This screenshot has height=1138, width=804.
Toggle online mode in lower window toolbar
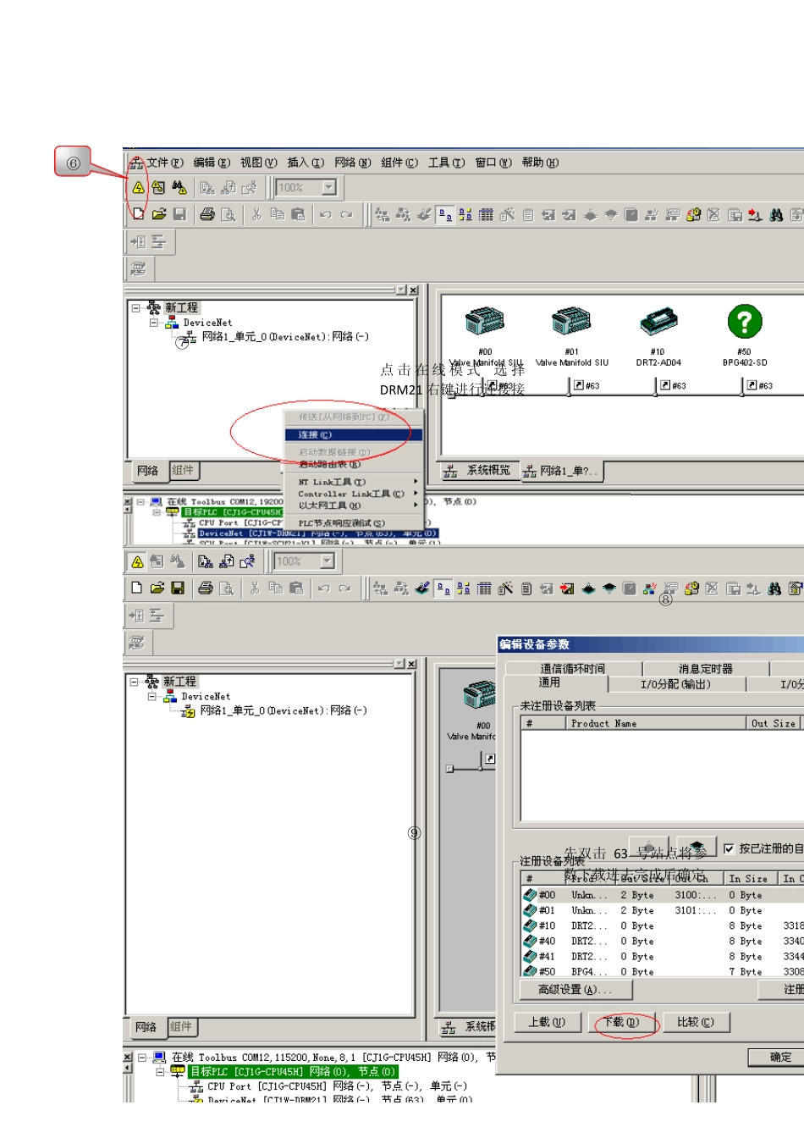point(137,561)
